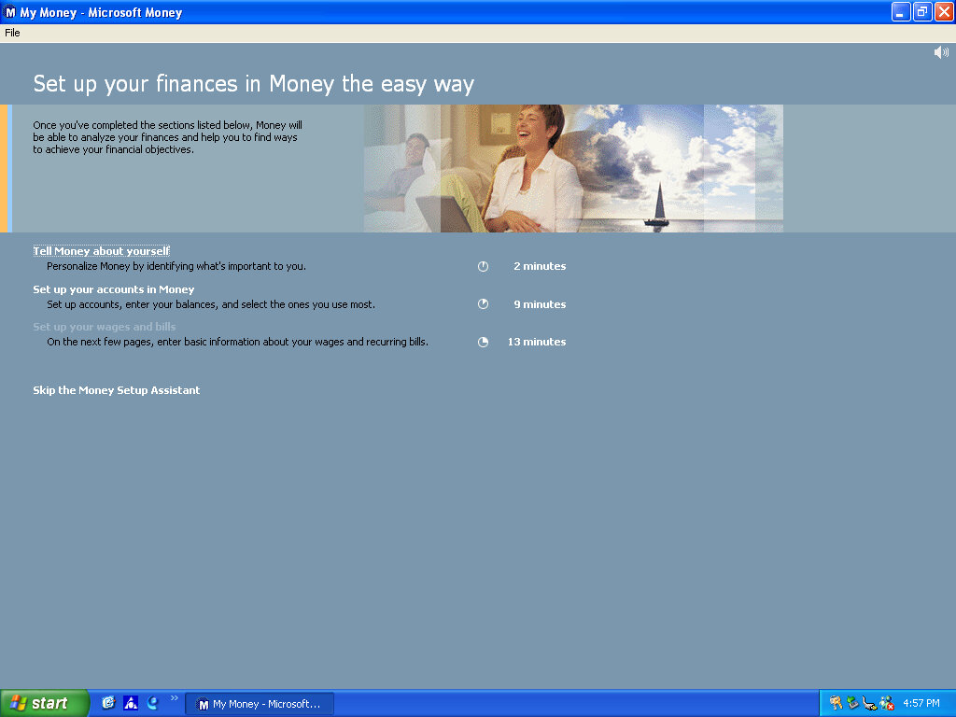Viewport: 956px width, 717px height.
Task: Click the Money app icon in title bar
Action: (x=10, y=12)
